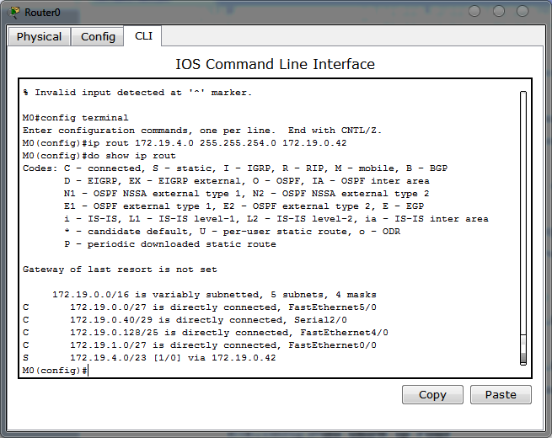Click the Paste button

(501, 394)
